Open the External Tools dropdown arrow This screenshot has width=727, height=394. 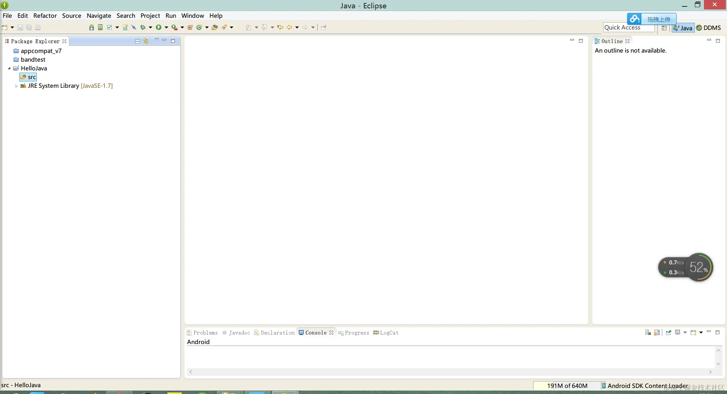pos(182,27)
